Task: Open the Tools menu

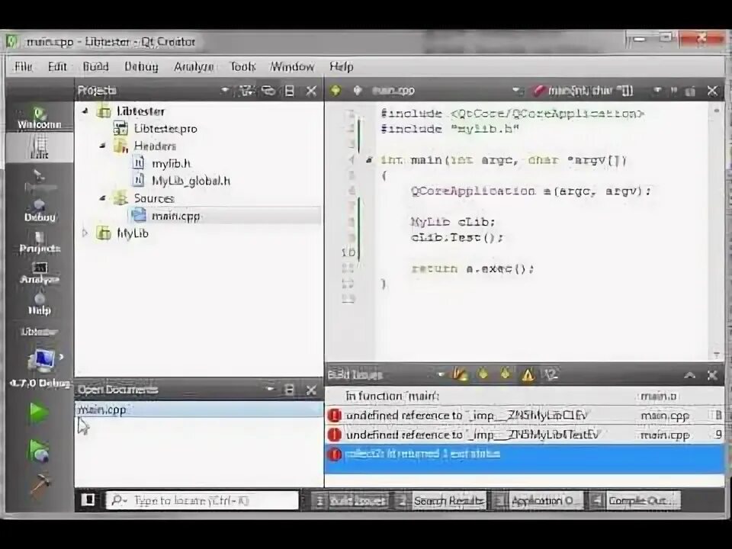Action: [x=242, y=66]
